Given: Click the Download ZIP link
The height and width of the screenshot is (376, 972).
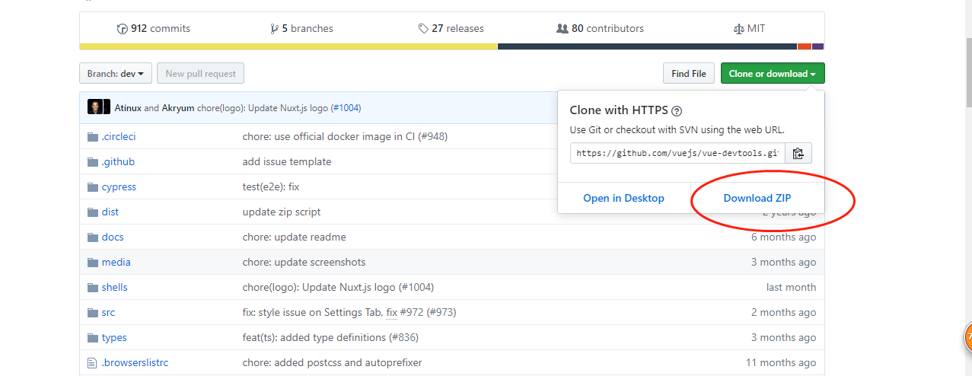Looking at the screenshot, I should coord(757,198).
